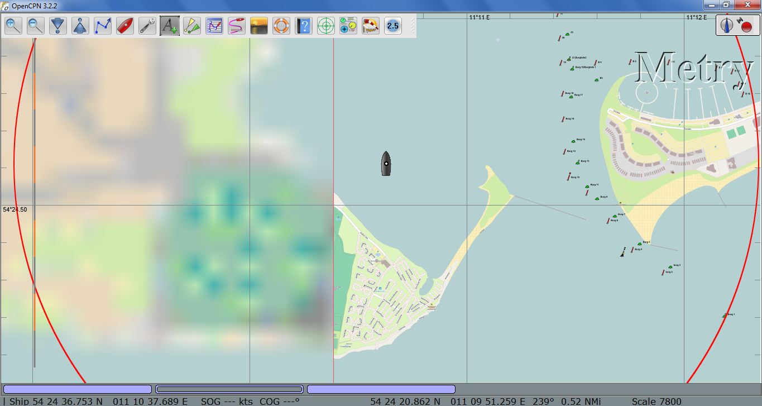Click the 11°12 E longitude label
The width and height of the screenshot is (762, 406).
click(697, 17)
